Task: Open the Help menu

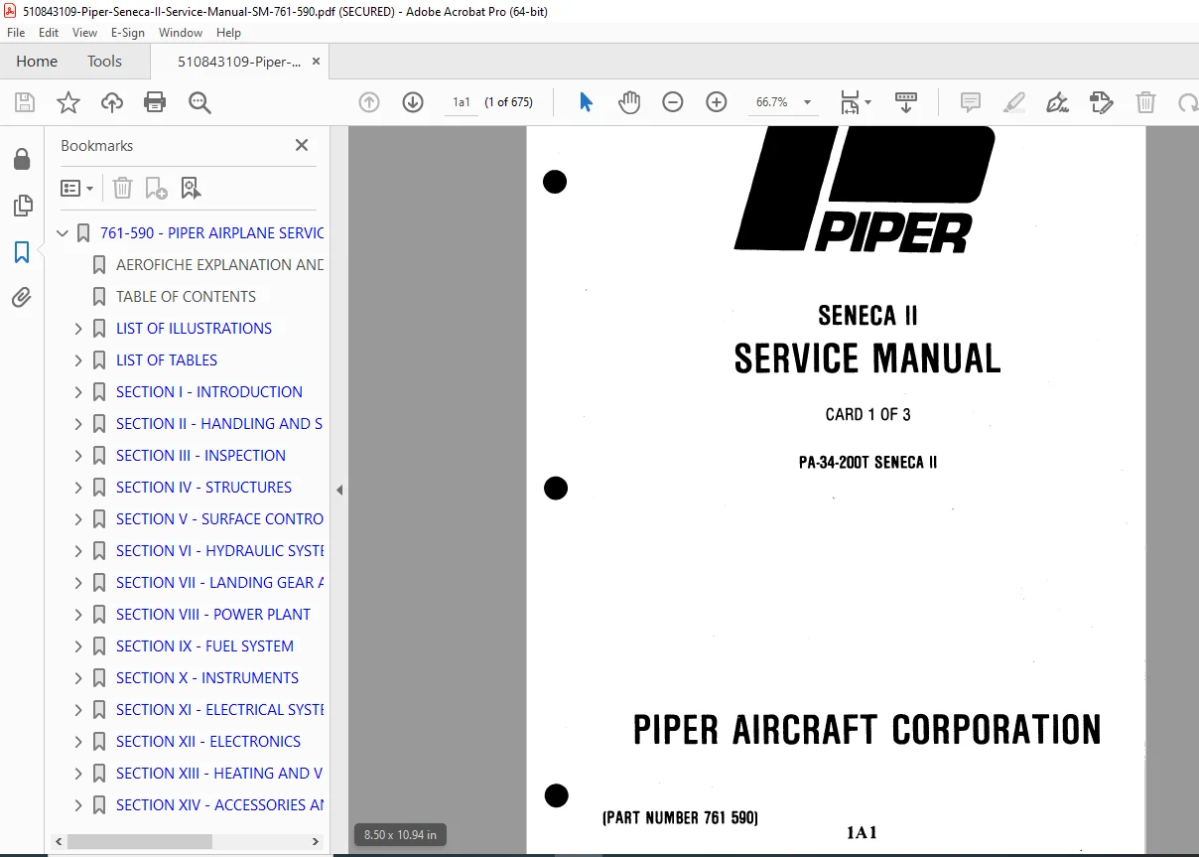Action: click(228, 33)
